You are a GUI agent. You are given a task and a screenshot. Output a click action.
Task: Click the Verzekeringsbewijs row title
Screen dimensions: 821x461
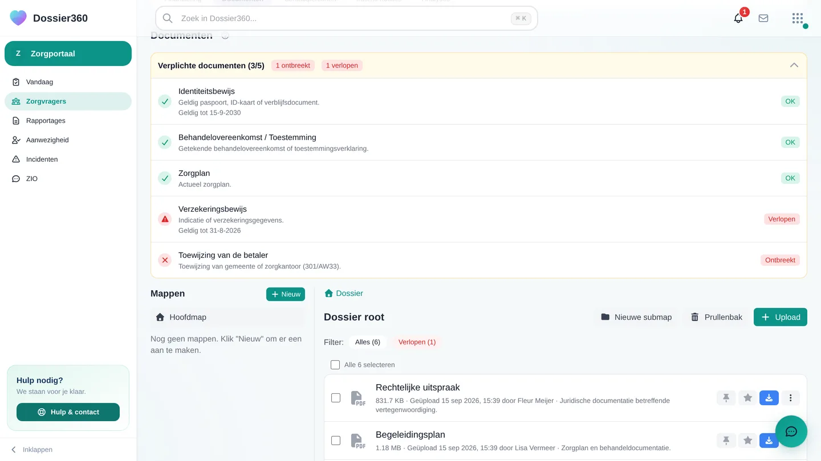click(213, 209)
